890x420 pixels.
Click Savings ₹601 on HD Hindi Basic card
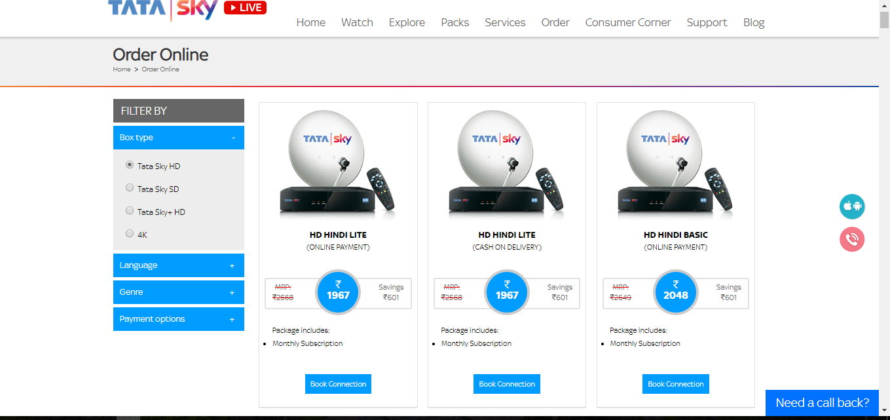tap(728, 292)
